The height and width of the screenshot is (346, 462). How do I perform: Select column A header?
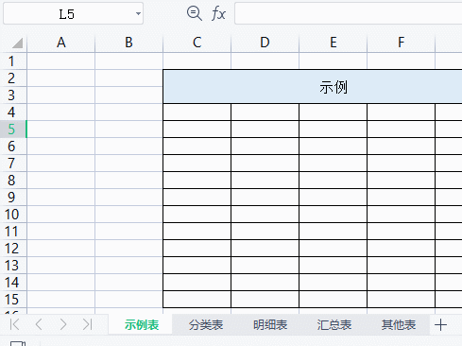click(61, 43)
